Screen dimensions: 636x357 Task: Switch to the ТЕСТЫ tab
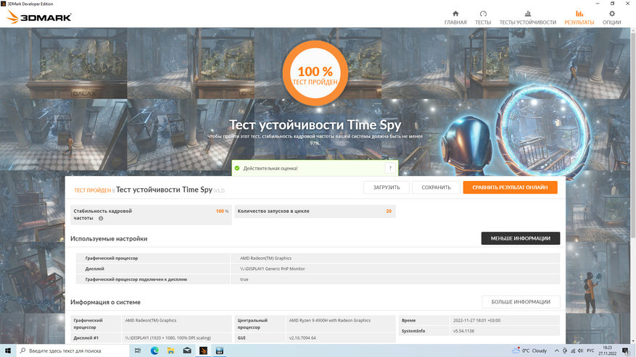point(483,17)
